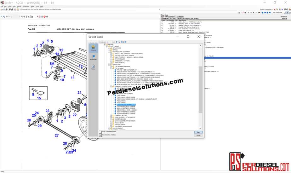Viewport: 291px width, 173px height.
Task: Click callout 15 in the inset box
Action: 39,98
